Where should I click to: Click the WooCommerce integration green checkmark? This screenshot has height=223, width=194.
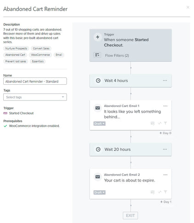coord(6,126)
